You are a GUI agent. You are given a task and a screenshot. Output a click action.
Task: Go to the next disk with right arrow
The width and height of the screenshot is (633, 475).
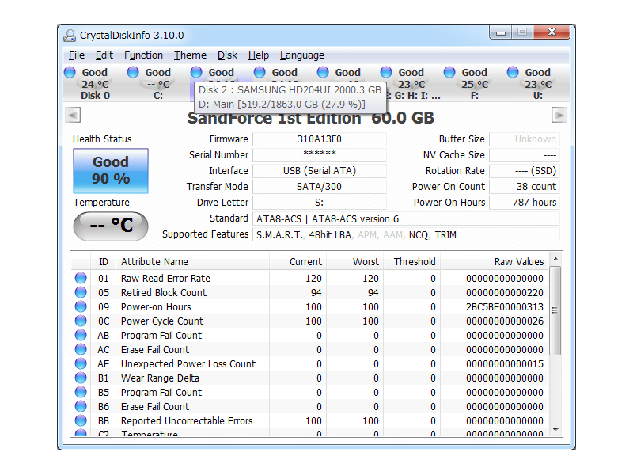coord(559,116)
